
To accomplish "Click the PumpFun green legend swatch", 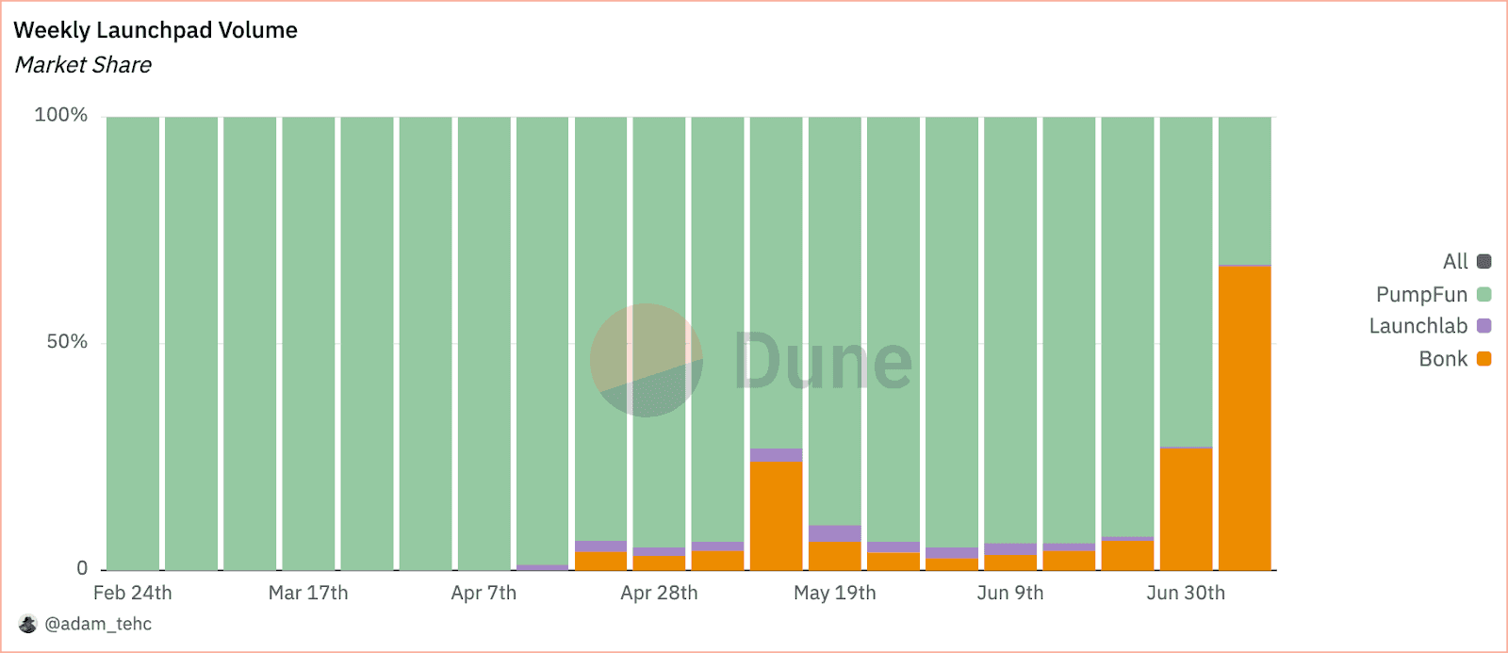I will pyautogui.click(x=1483, y=294).
